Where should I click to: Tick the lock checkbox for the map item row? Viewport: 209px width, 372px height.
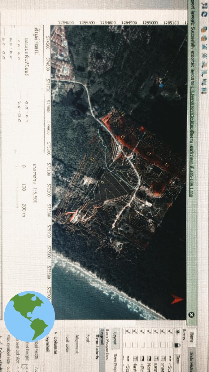(x=156, y=345)
